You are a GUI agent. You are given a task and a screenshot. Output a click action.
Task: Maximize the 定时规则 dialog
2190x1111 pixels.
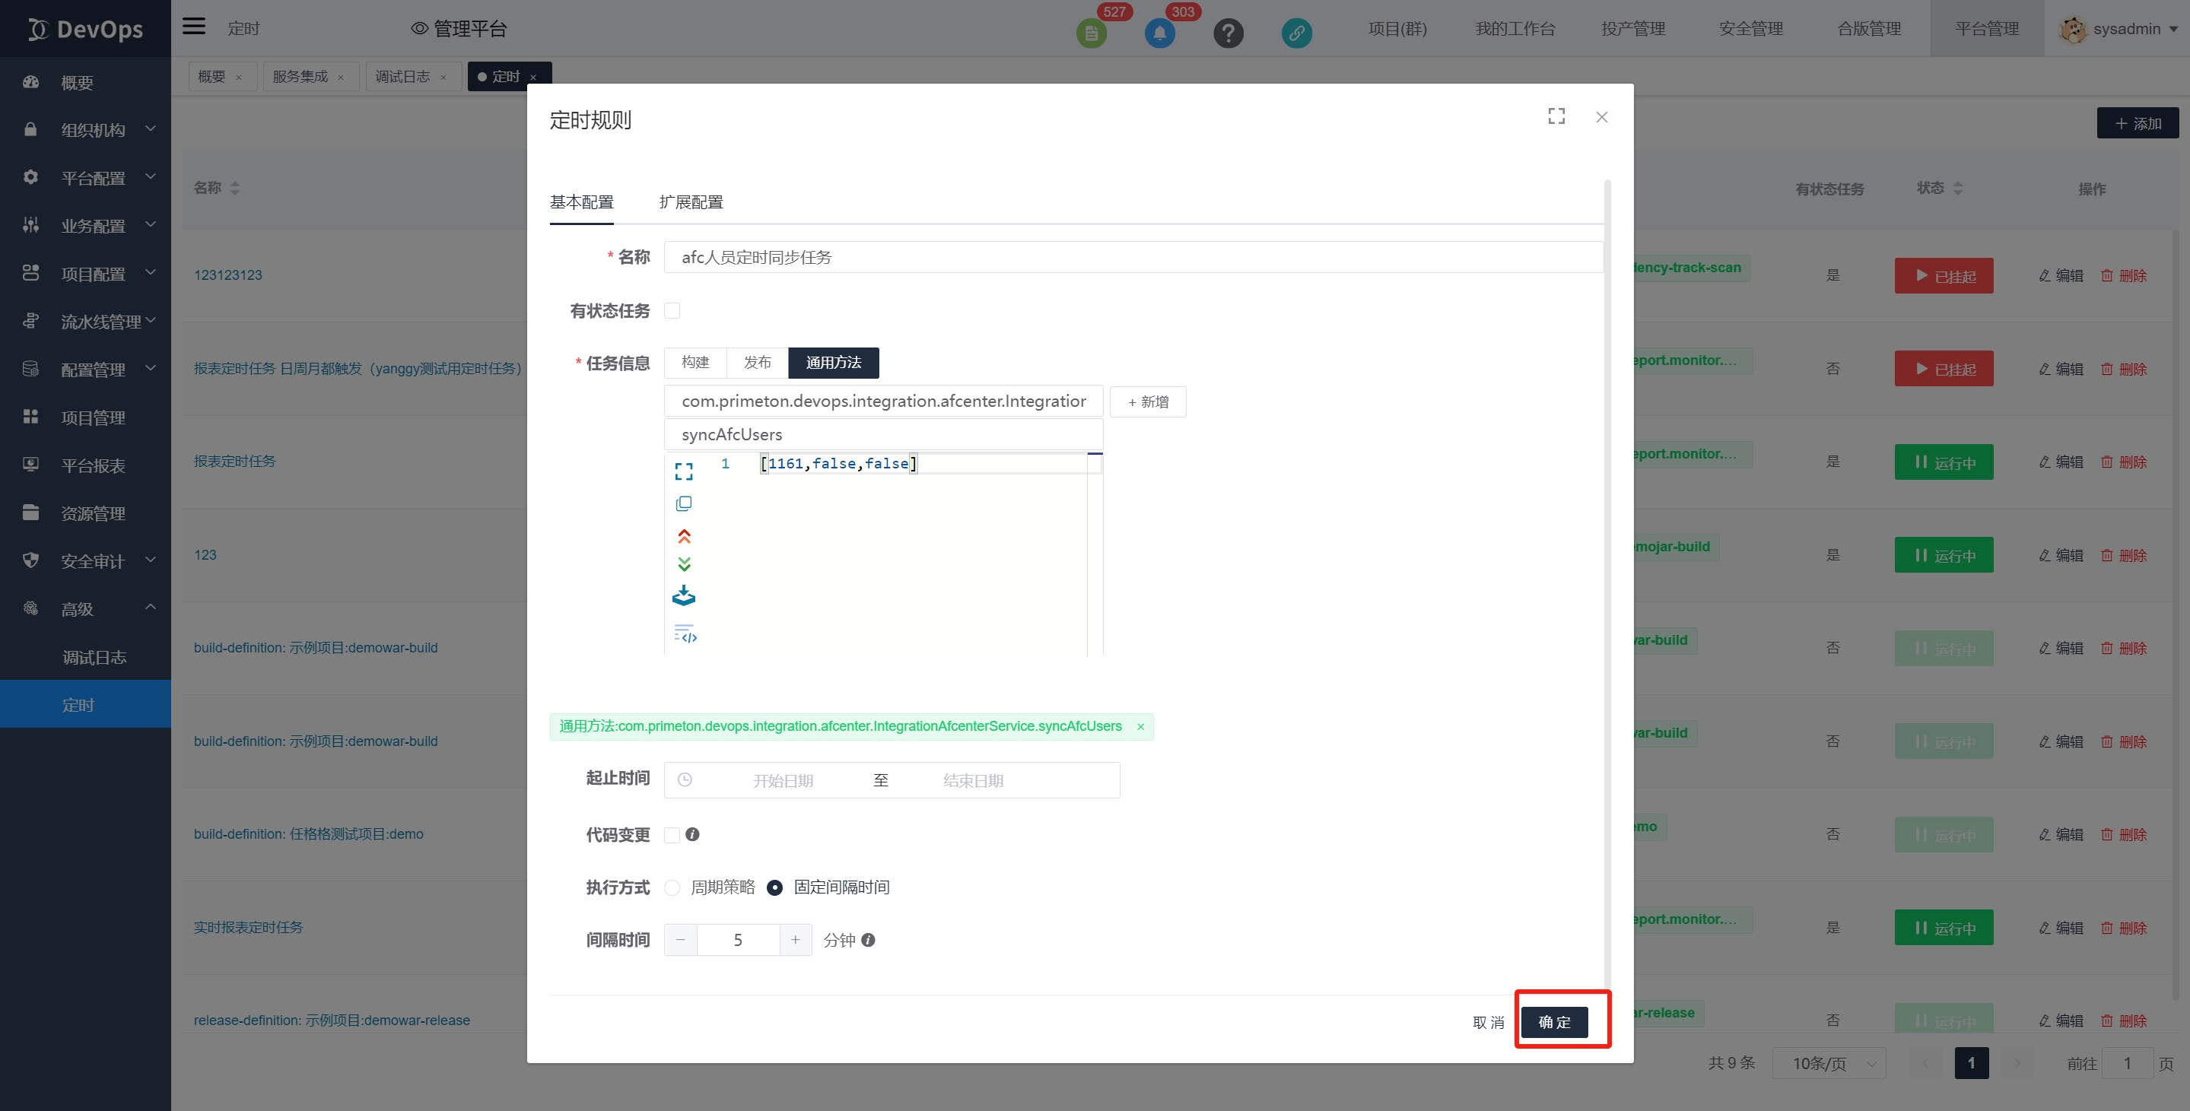coord(1556,116)
